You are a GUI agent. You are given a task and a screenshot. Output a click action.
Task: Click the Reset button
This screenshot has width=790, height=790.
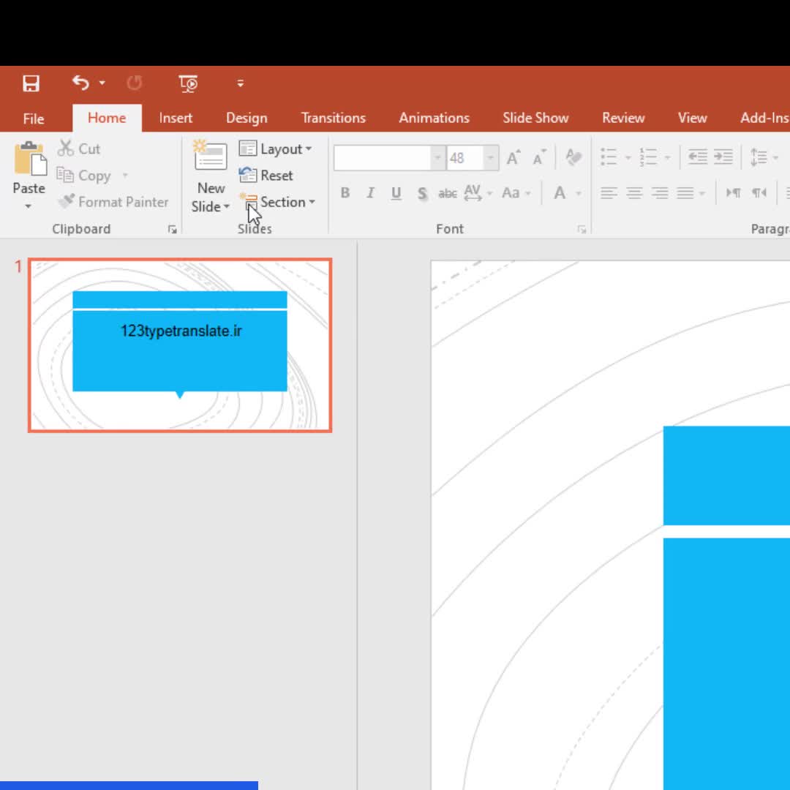[266, 176]
